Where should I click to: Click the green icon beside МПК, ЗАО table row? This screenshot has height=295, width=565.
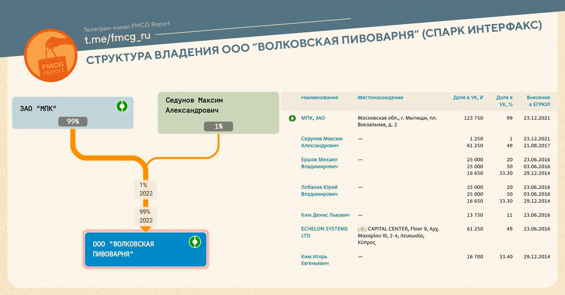(292, 118)
